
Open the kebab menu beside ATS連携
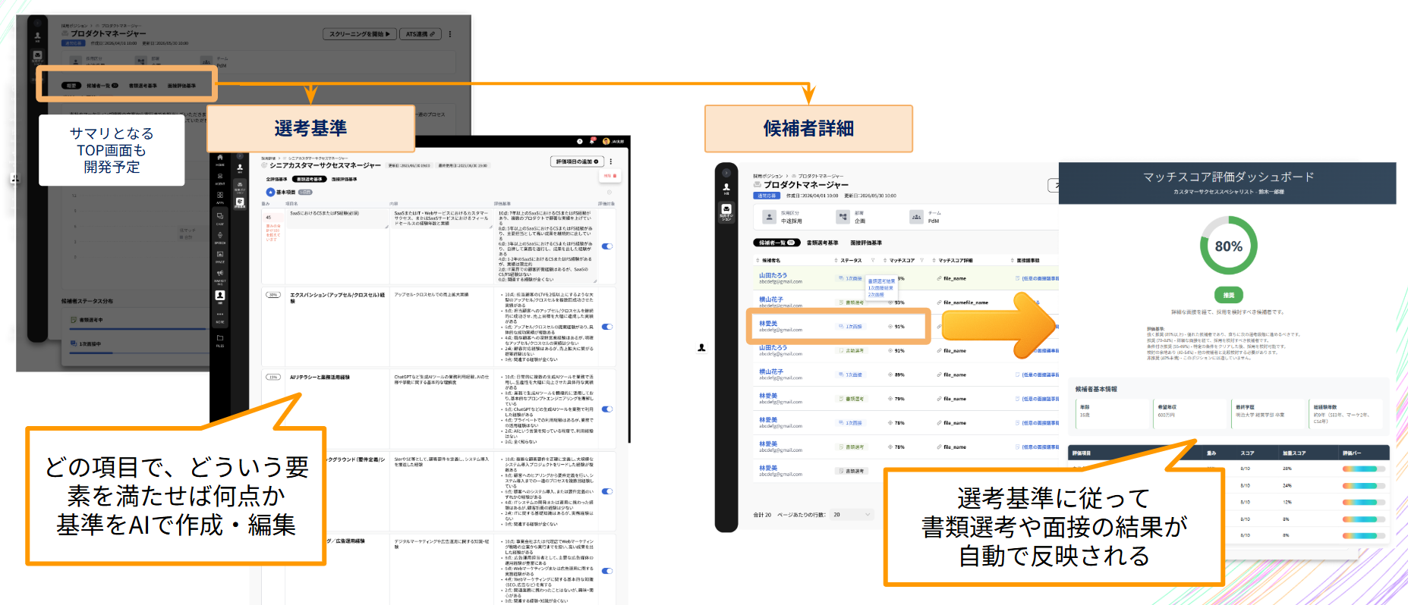click(450, 34)
